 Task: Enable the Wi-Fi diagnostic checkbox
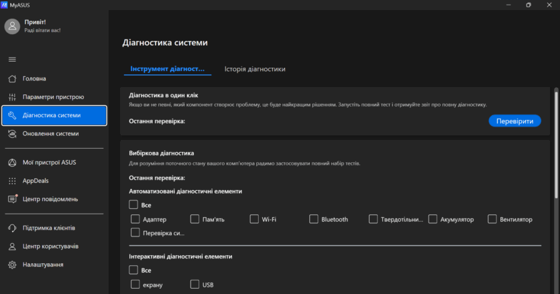coord(254,219)
